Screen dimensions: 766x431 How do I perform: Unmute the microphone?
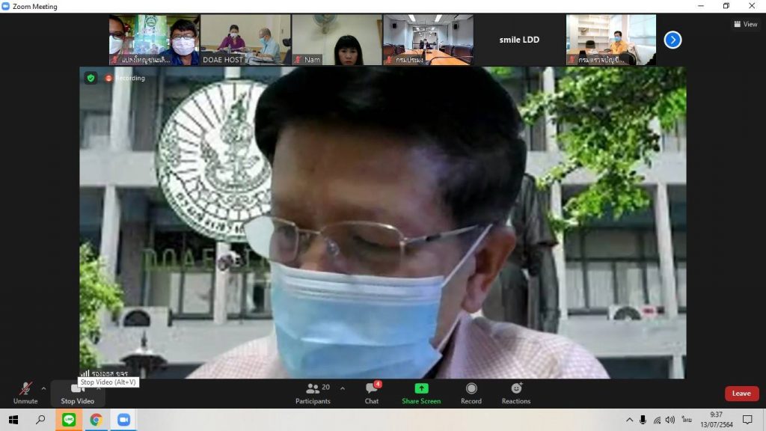coord(25,392)
